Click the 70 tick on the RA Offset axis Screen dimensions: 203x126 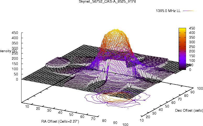(x=93, y=119)
